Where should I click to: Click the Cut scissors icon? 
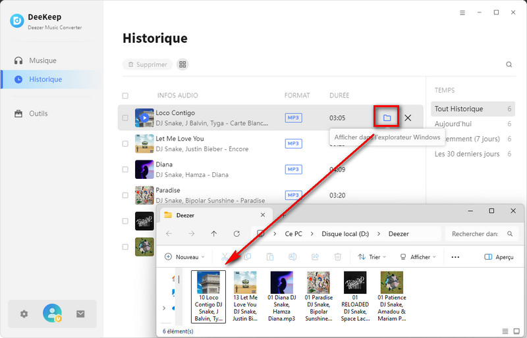pyautogui.click(x=225, y=257)
